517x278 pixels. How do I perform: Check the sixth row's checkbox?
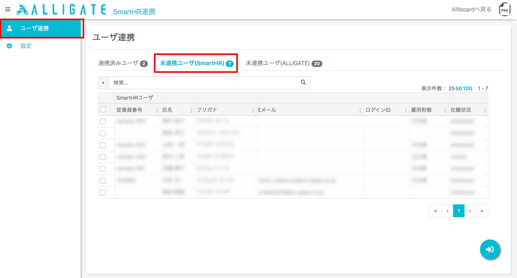(x=103, y=181)
